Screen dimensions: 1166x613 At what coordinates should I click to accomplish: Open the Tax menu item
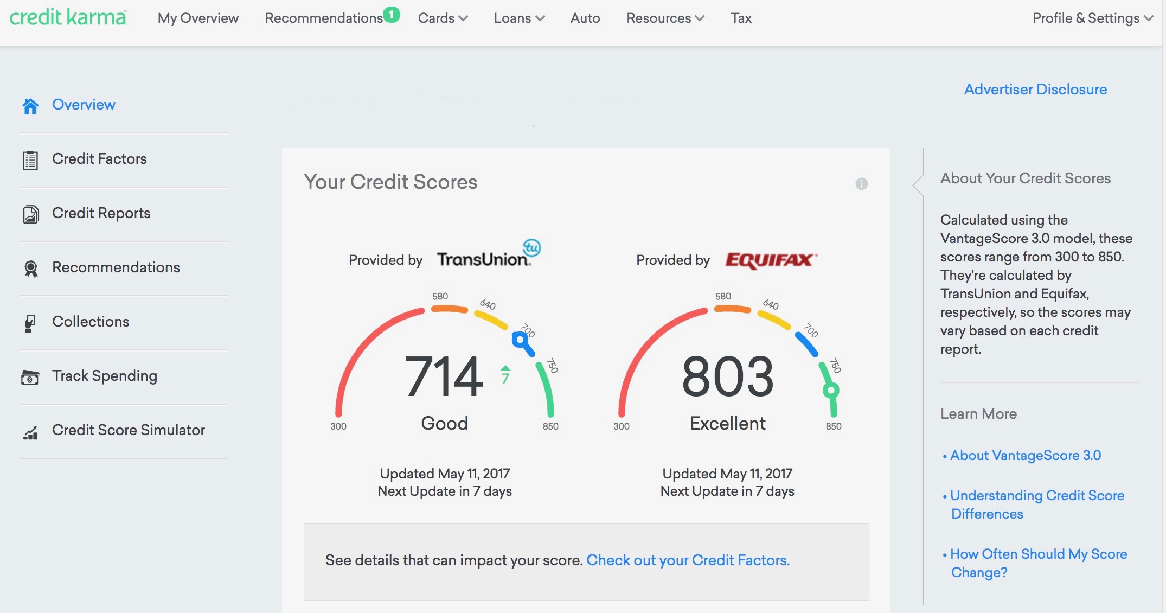point(740,18)
